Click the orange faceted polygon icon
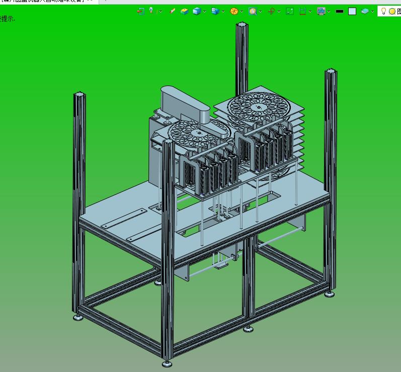 pyautogui.click(x=234, y=11)
